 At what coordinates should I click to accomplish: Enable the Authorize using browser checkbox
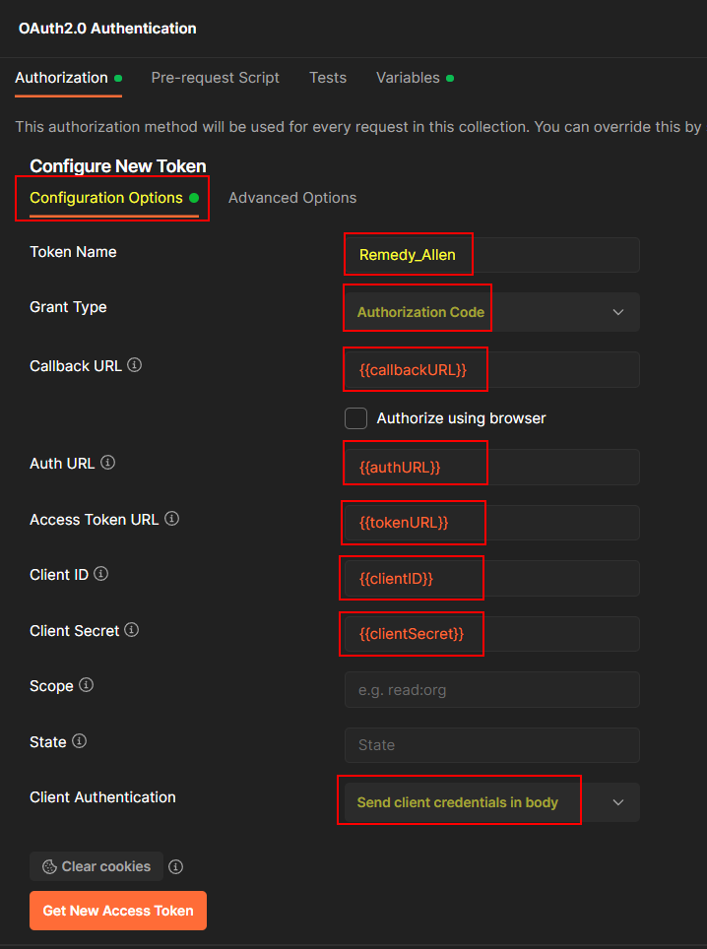355,418
